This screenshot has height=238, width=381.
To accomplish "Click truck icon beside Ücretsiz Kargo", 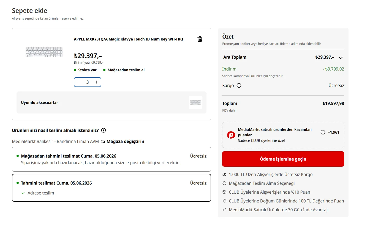I will click(224, 174).
